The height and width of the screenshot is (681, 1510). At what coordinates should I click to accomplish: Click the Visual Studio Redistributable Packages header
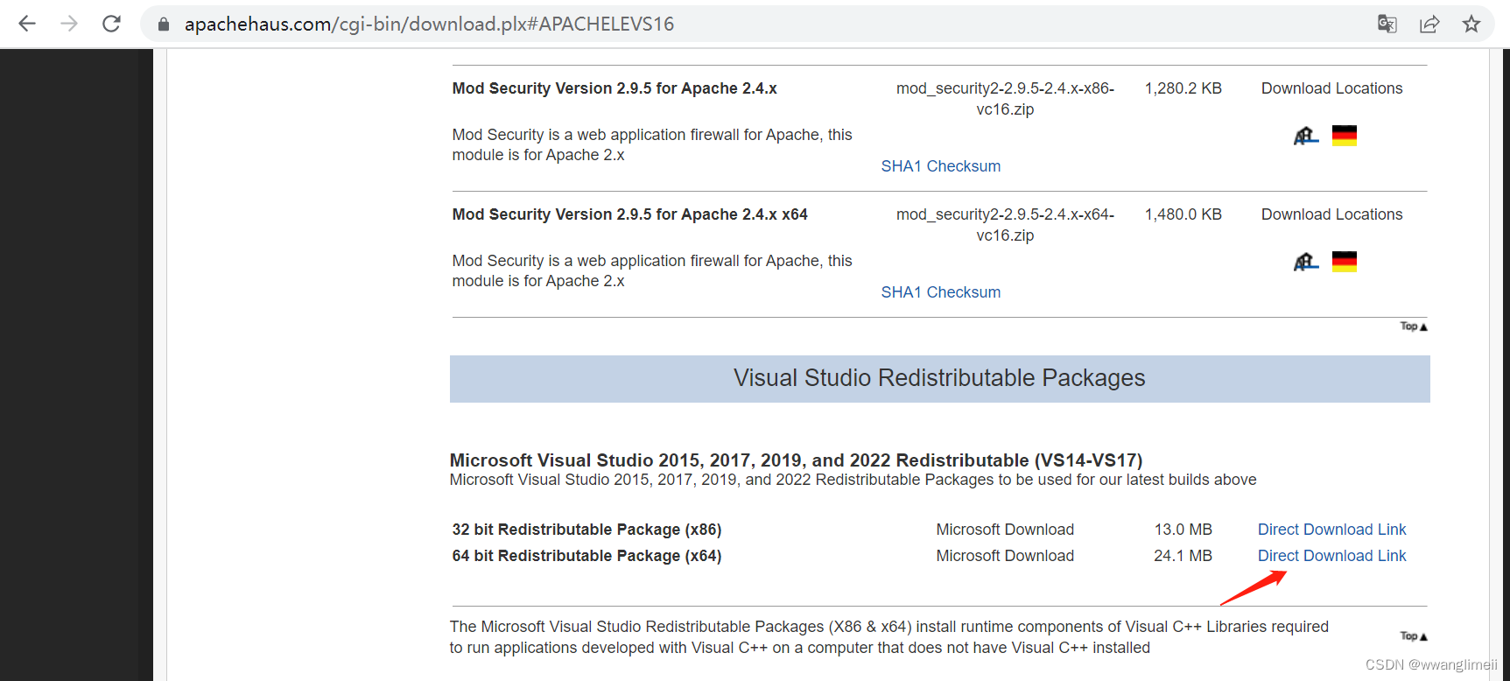939,378
